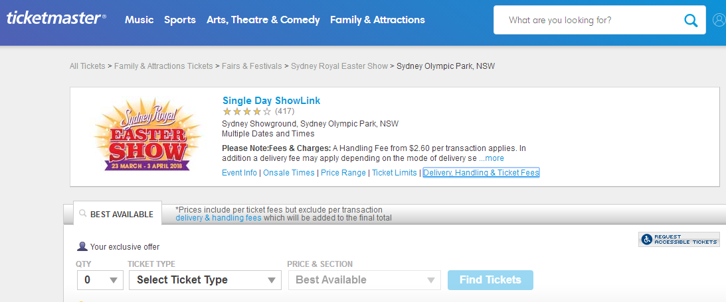This screenshot has height=302, width=726.
Task: Open the Music menu
Action: click(139, 20)
